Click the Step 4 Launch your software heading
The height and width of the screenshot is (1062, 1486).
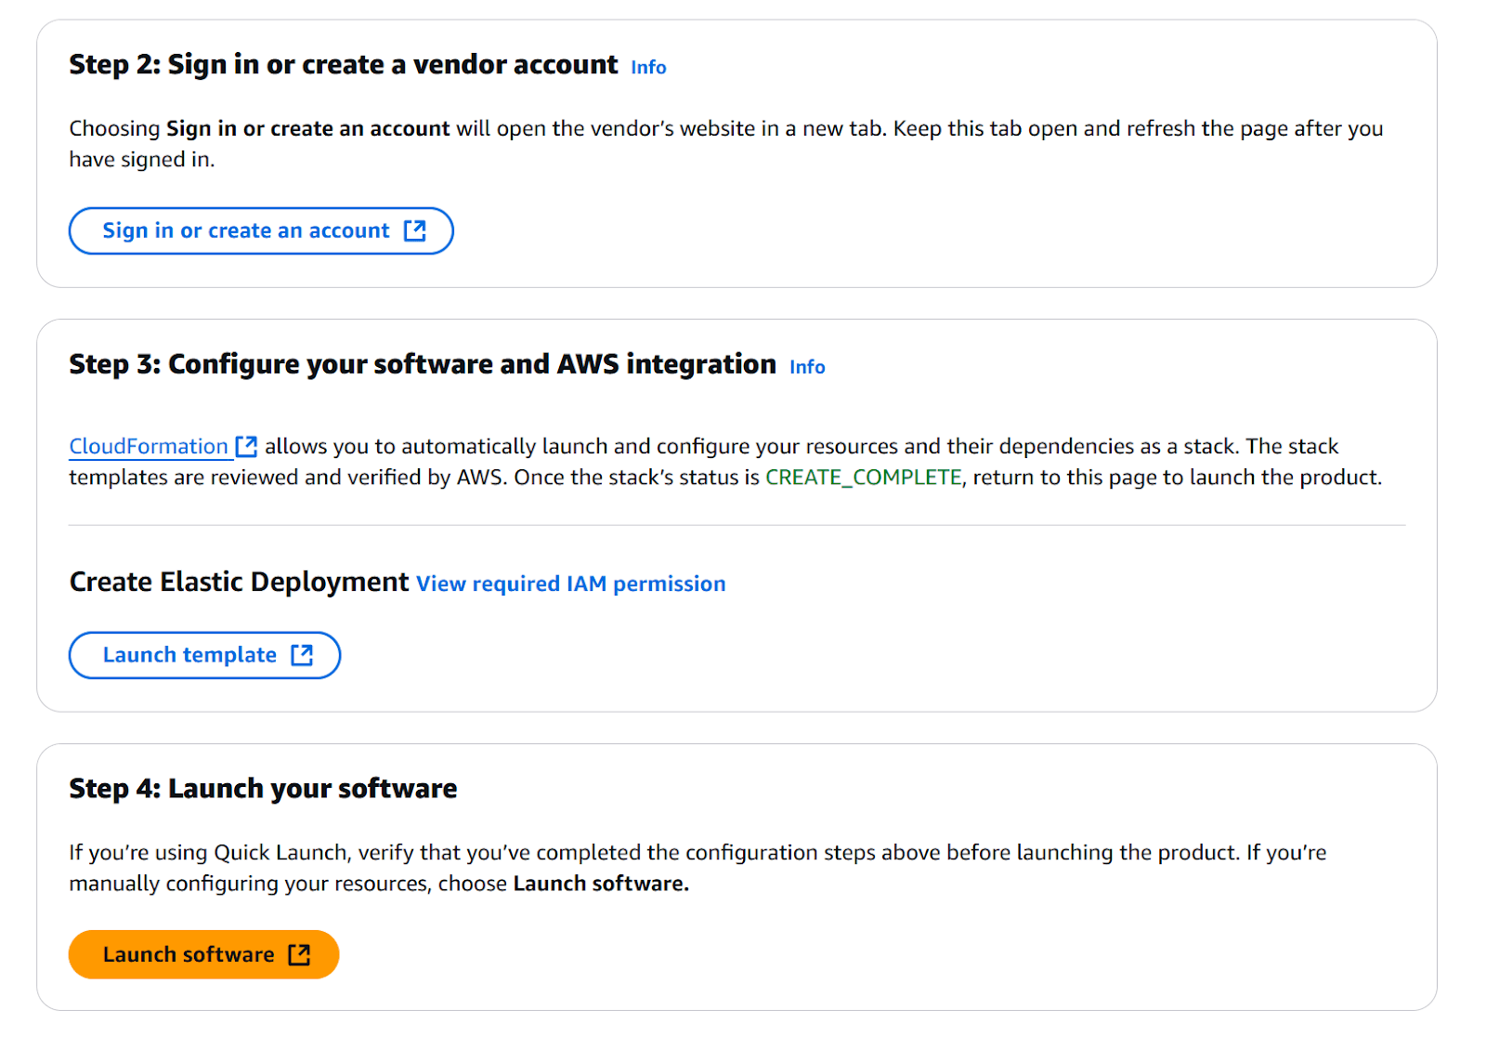tap(263, 789)
